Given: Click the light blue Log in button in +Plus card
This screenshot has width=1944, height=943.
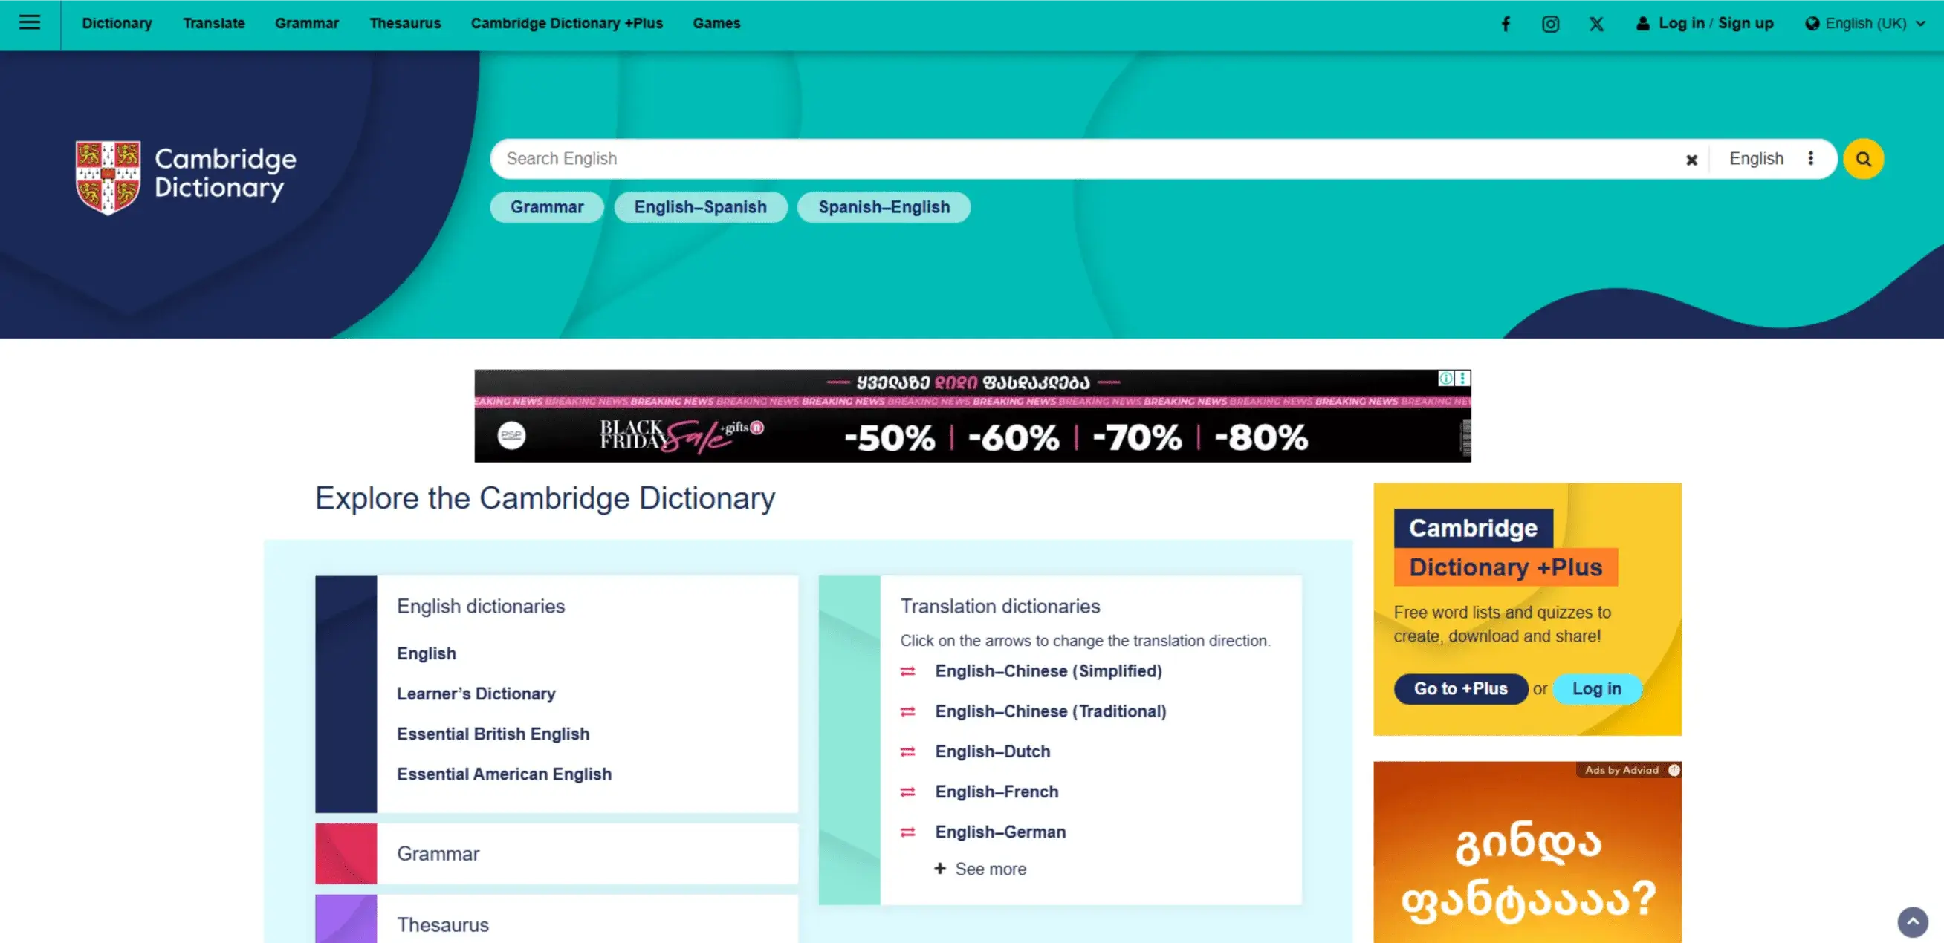Looking at the screenshot, I should pyautogui.click(x=1597, y=689).
